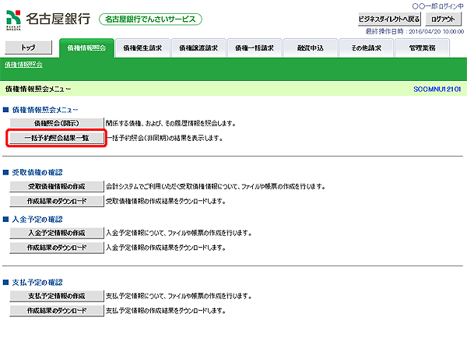Click the 入金予定情報の作成 button

point(57,233)
